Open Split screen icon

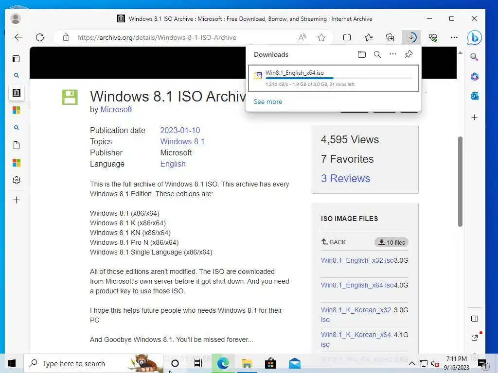coord(347,37)
